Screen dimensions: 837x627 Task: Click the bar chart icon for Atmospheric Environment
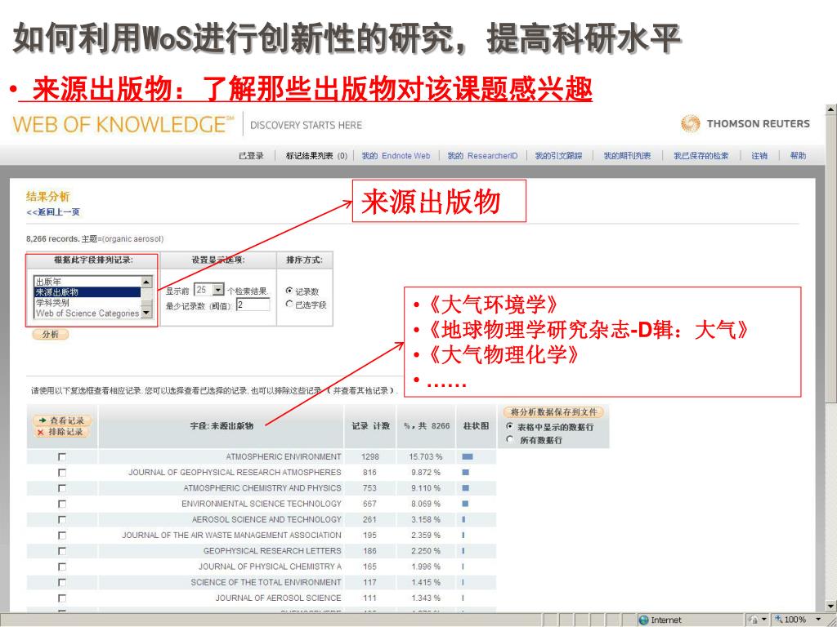[x=468, y=456]
